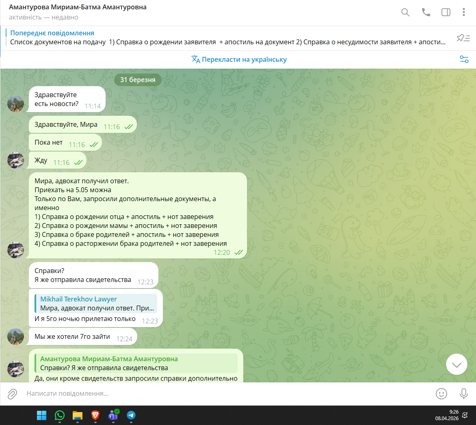This screenshot has width=476, height=425.
Task: Toggle the right sidebar panel icon
Action: pos(446,12)
